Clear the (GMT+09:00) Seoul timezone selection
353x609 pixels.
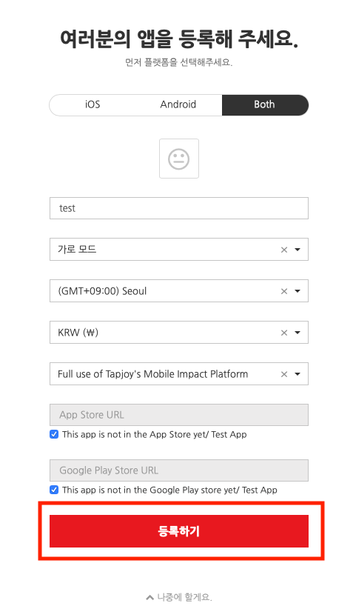(x=284, y=291)
